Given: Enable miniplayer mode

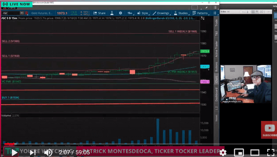Looking at the screenshot, I should point(239,153).
